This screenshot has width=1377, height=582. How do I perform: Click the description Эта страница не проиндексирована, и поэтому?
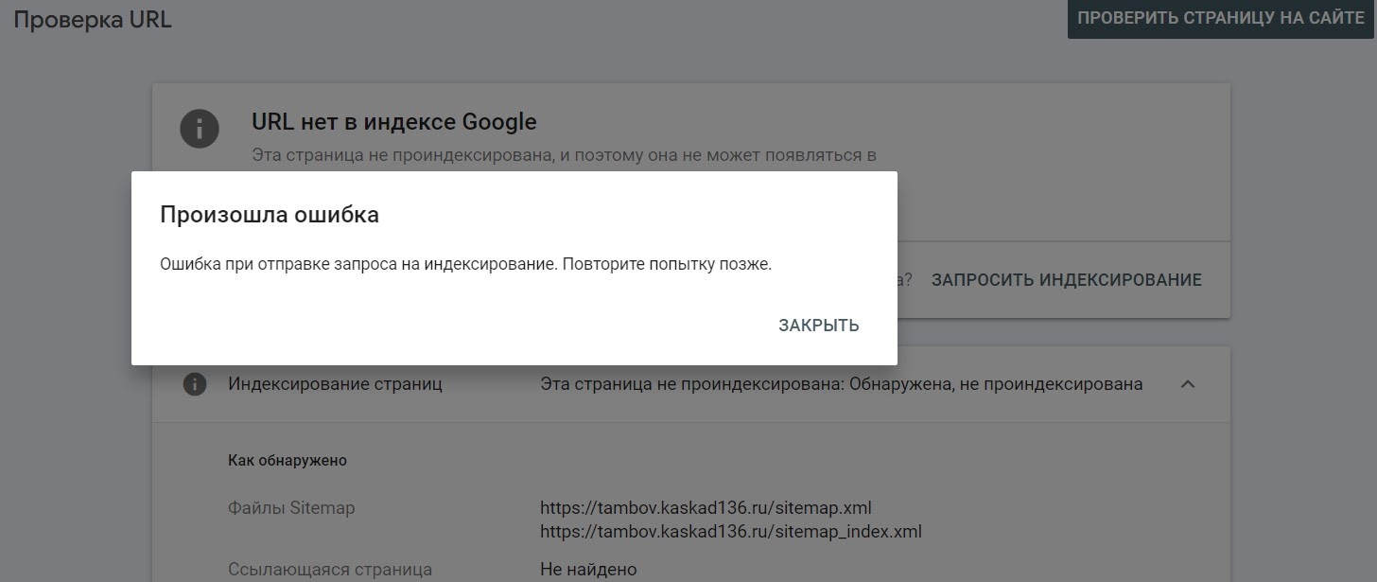564,155
